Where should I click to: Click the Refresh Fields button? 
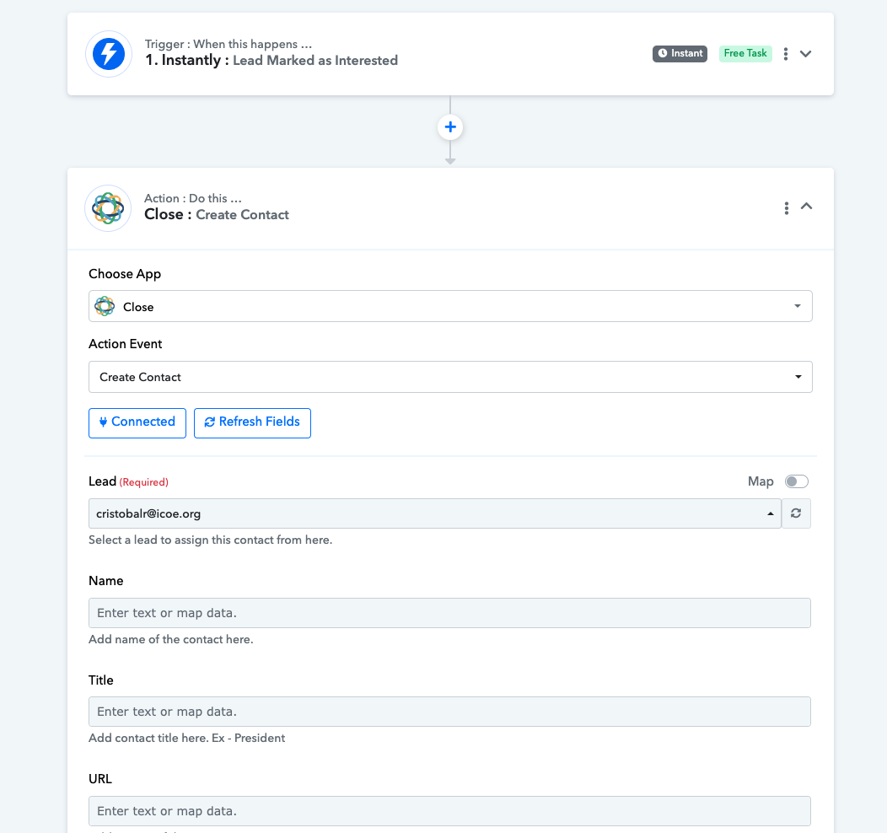pos(252,423)
